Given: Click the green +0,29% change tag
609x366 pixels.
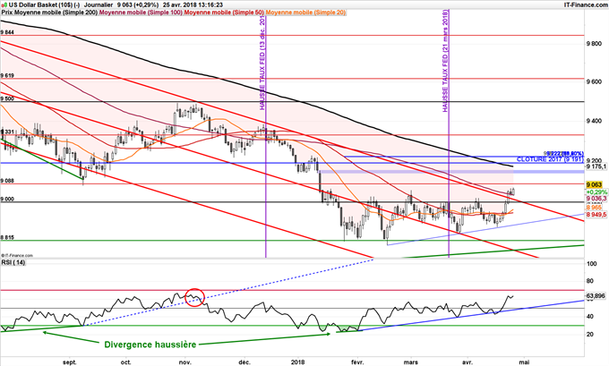Looking at the screenshot, I should 596,192.
